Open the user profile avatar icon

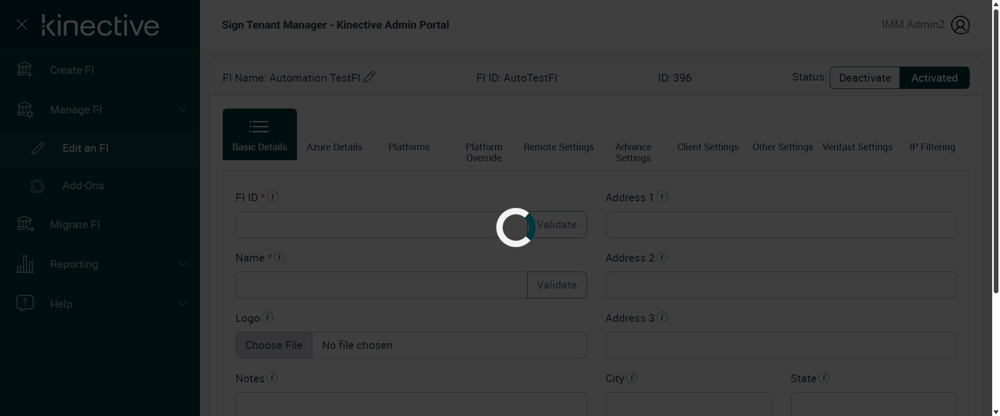(x=960, y=25)
